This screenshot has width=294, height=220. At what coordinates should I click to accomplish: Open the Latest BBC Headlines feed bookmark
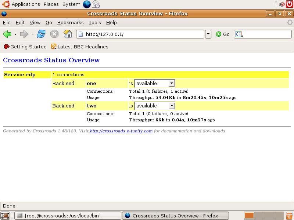tap(80, 47)
